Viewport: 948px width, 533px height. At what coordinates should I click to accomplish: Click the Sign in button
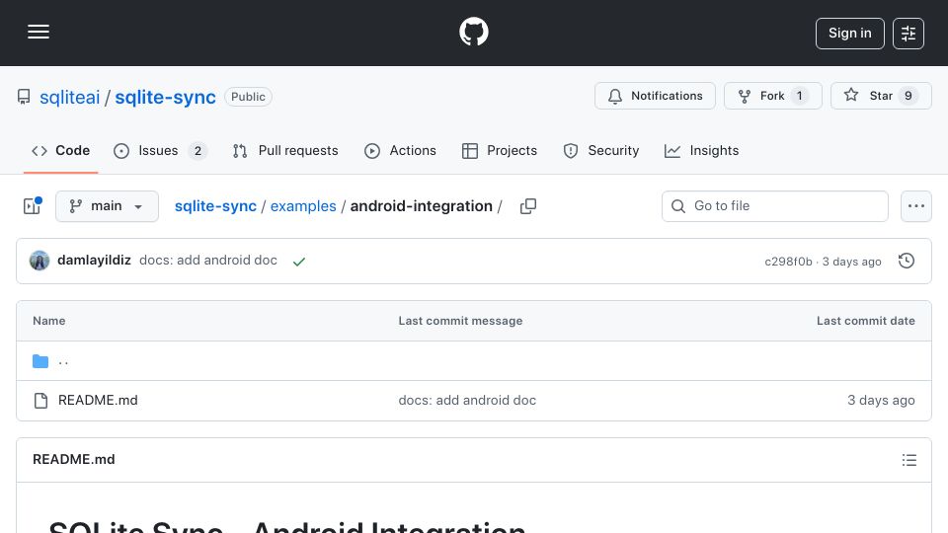click(849, 34)
